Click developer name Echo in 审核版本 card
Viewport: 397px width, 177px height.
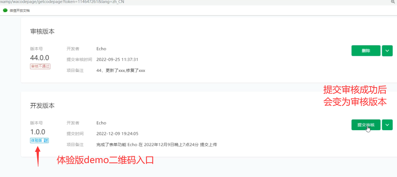pyautogui.click(x=101, y=49)
